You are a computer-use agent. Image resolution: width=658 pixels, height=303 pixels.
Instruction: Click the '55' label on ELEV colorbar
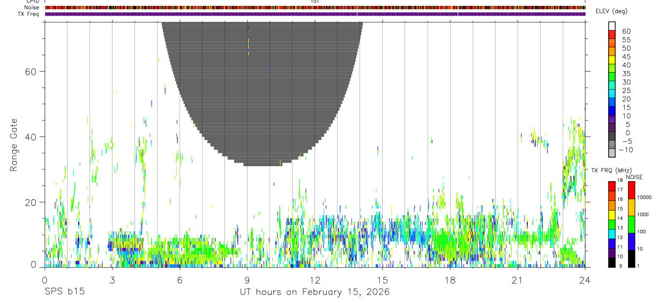pos(626,40)
